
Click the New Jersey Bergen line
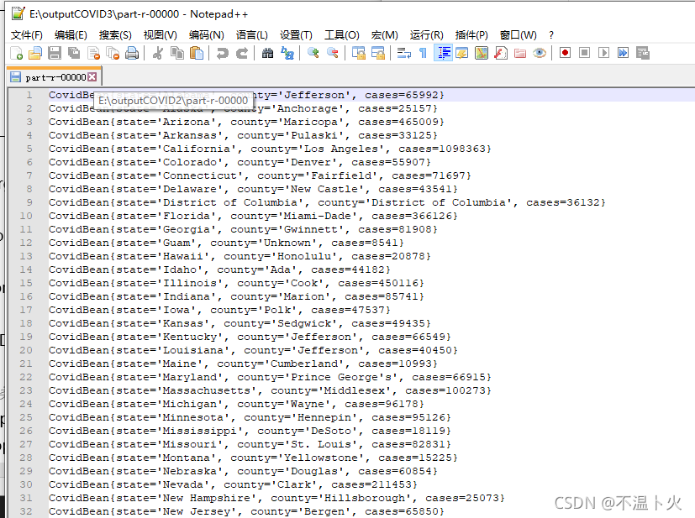pyautogui.click(x=246, y=511)
